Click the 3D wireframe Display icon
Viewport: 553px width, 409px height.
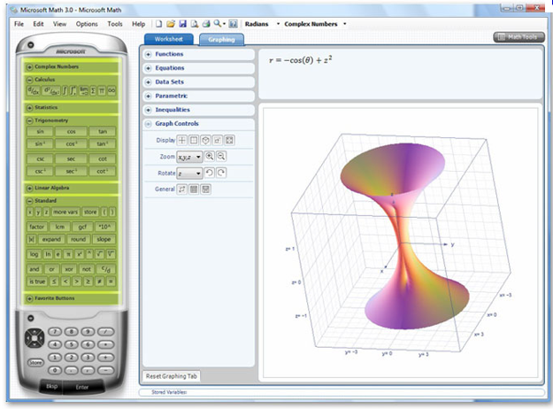click(x=205, y=141)
